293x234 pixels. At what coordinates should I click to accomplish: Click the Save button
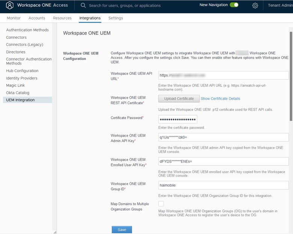122,230
